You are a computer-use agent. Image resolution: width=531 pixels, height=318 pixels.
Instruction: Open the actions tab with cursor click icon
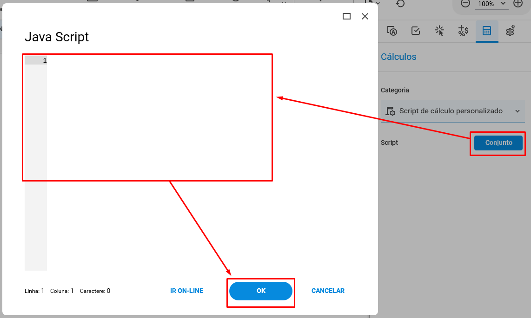(x=439, y=31)
